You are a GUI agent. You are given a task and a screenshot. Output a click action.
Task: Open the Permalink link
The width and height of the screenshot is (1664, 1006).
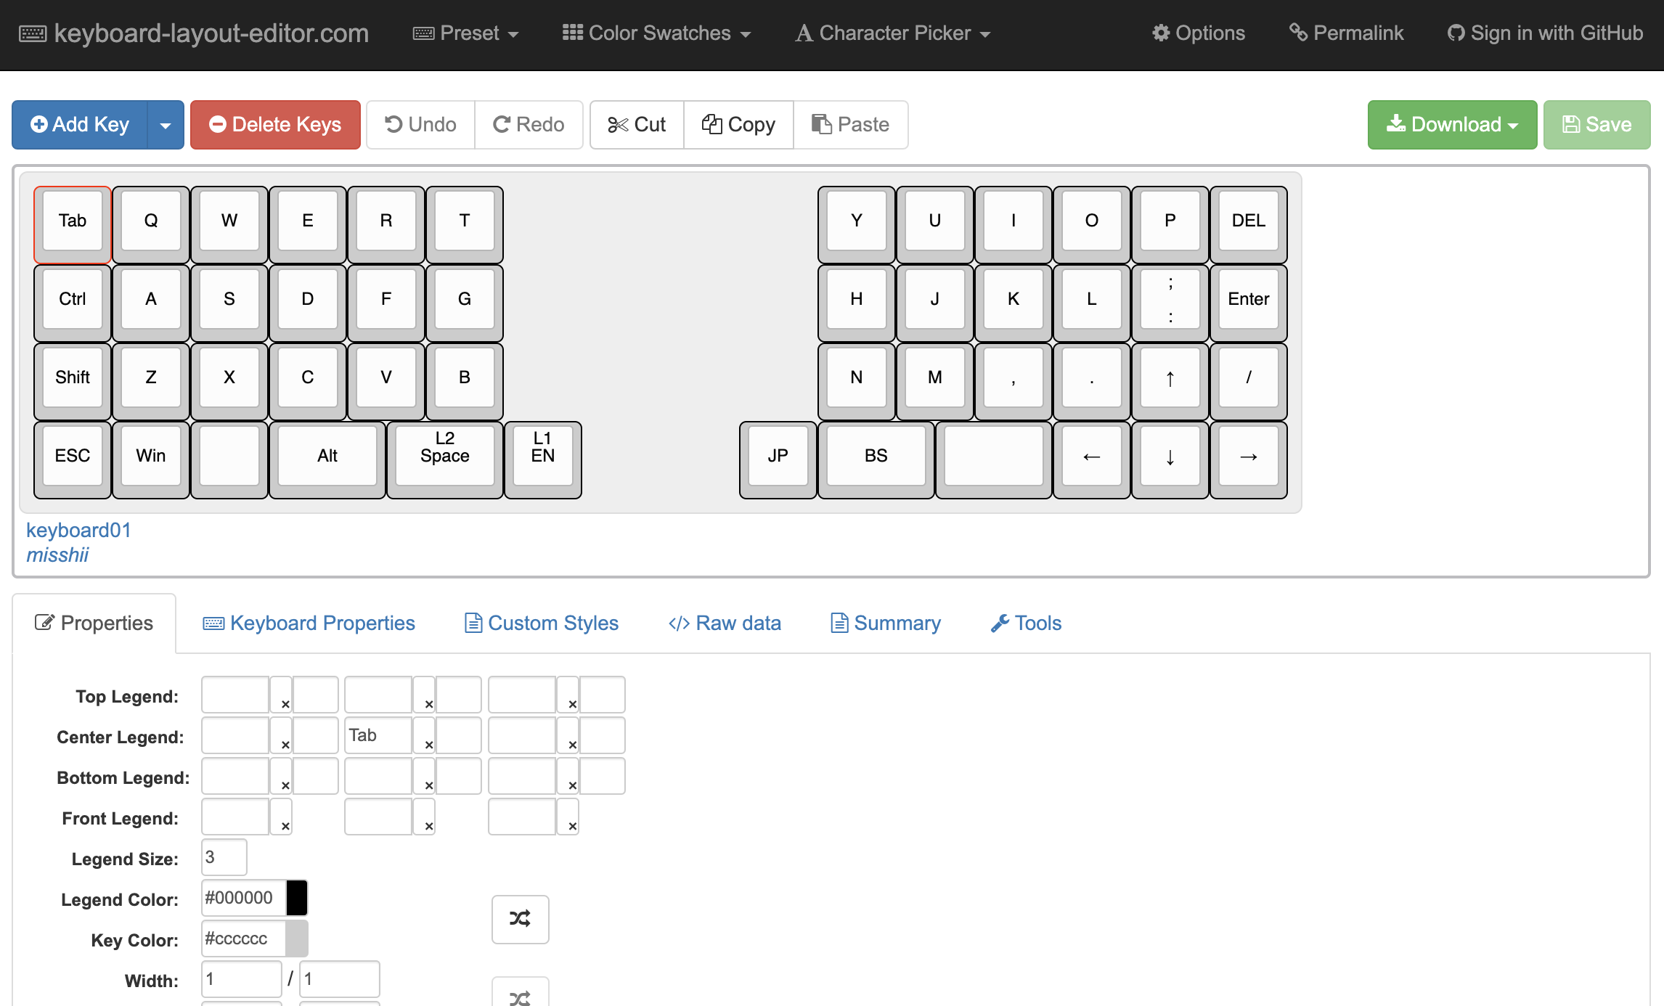click(1346, 33)
